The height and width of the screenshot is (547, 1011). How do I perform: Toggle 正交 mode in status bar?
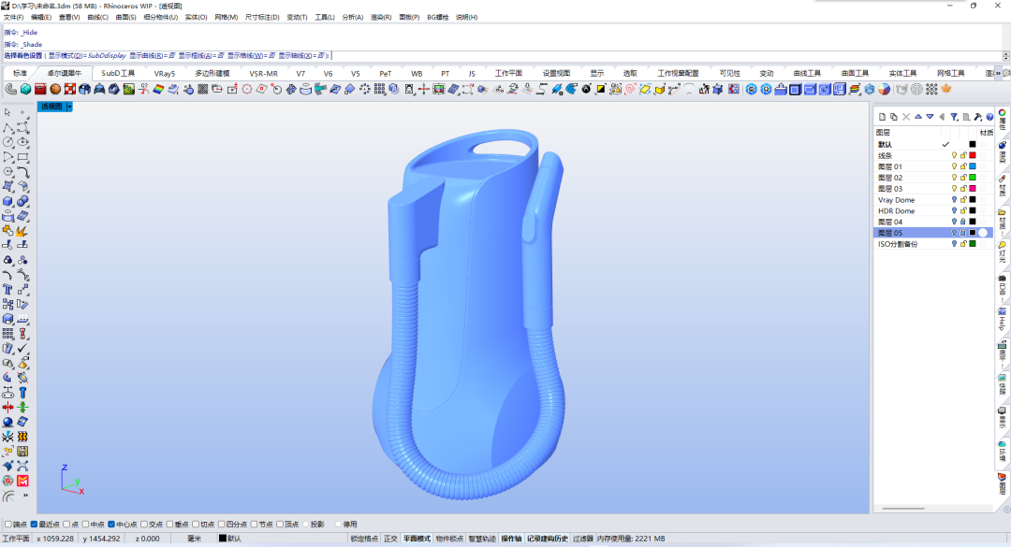[x=390, y=539]
